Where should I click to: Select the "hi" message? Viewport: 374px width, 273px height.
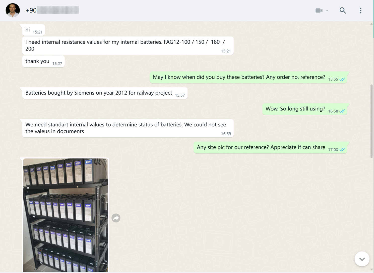click(x=34, y=30)
